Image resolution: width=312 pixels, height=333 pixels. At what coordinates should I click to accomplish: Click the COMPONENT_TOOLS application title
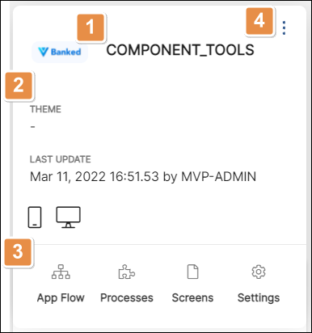[x=180, y=50]
